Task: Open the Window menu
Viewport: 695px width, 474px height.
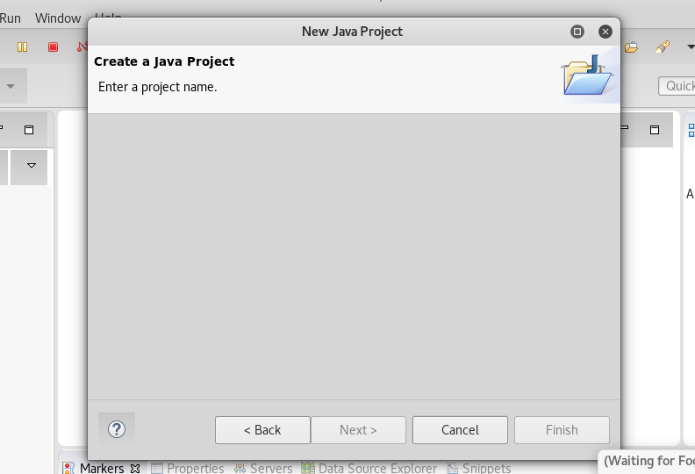Action: tap(58, 18)
